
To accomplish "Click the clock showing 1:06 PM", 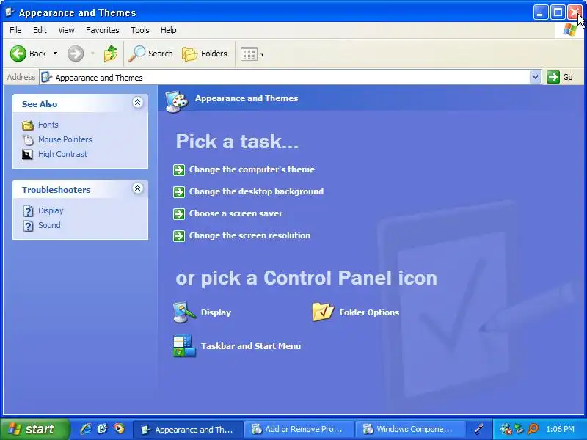I will tap(560, 429).
